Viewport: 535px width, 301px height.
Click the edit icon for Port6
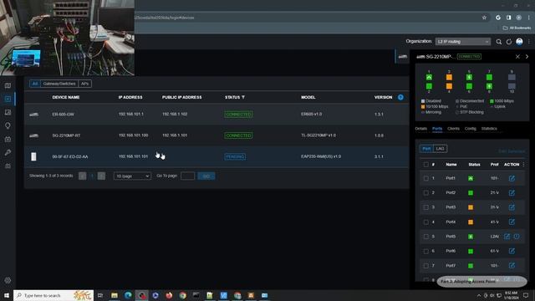click(x=512, y=251)
